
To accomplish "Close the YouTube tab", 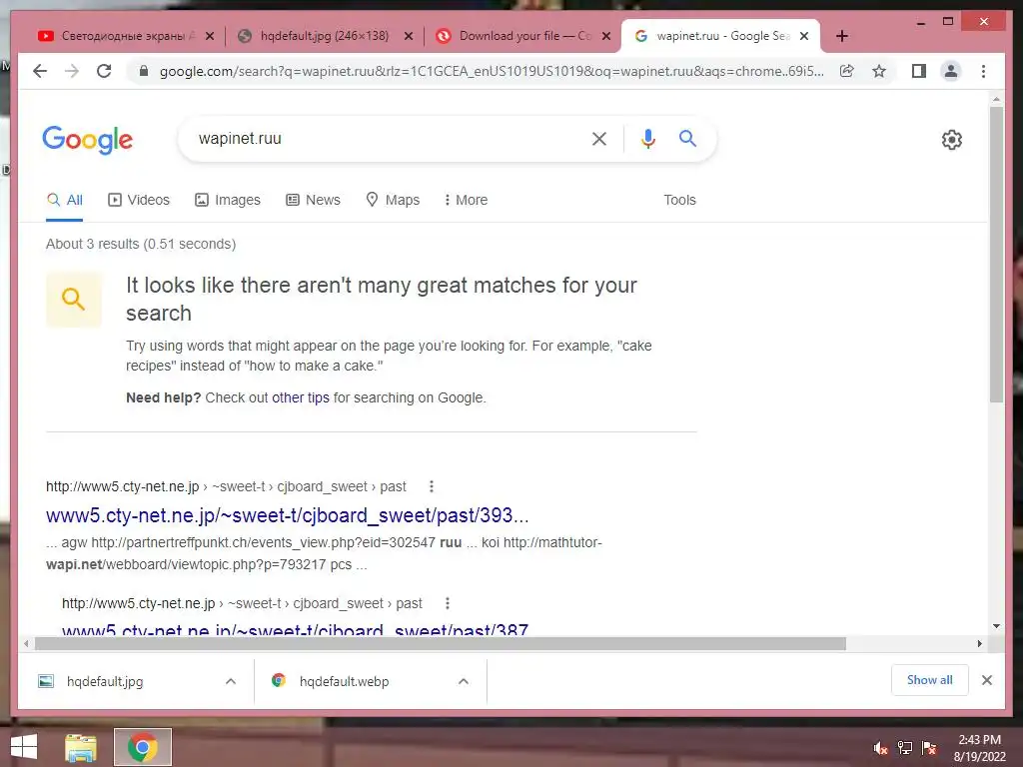I will [x=210, y=36].
